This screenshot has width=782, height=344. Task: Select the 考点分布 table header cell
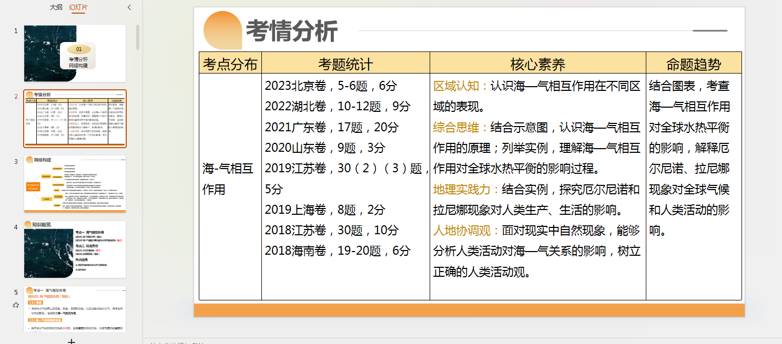pos(230,62)
